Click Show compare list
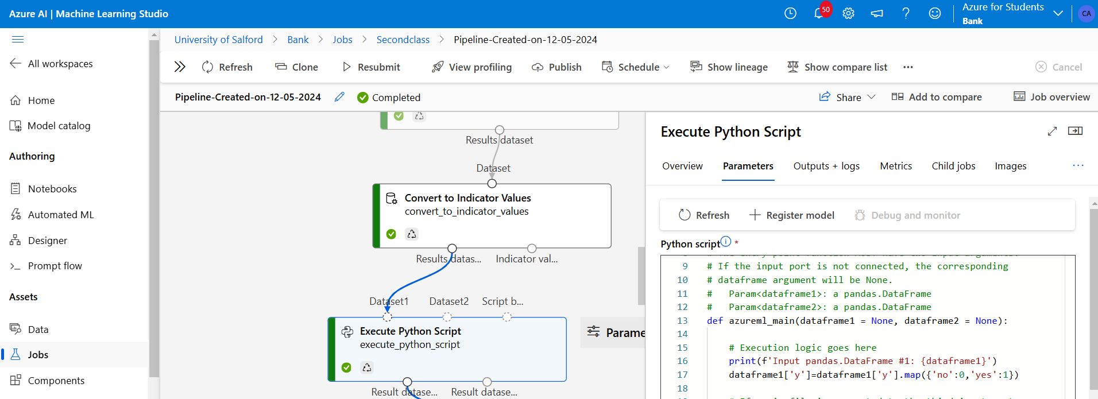 [x=837, y=67]
